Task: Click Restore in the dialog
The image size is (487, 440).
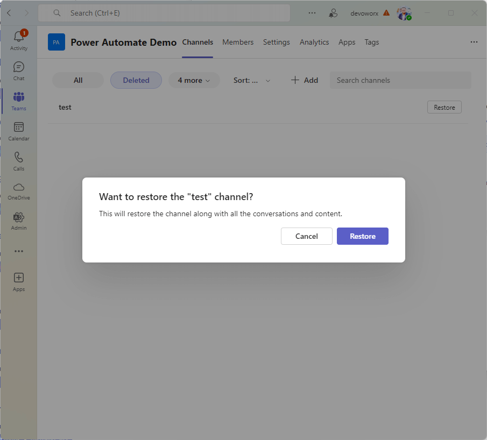Action: tap(363, 236)
